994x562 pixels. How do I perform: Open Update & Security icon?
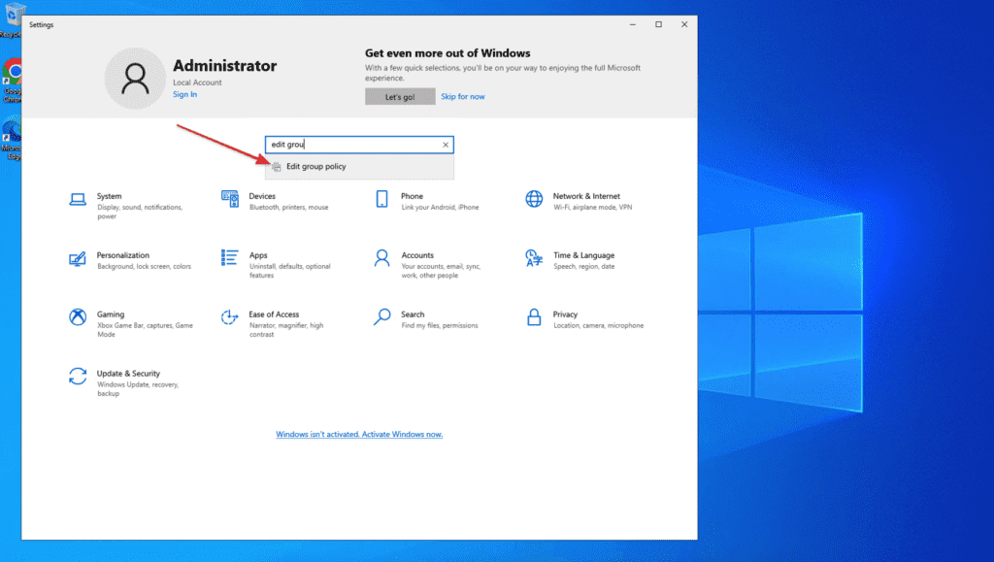(x=78, y=377)
